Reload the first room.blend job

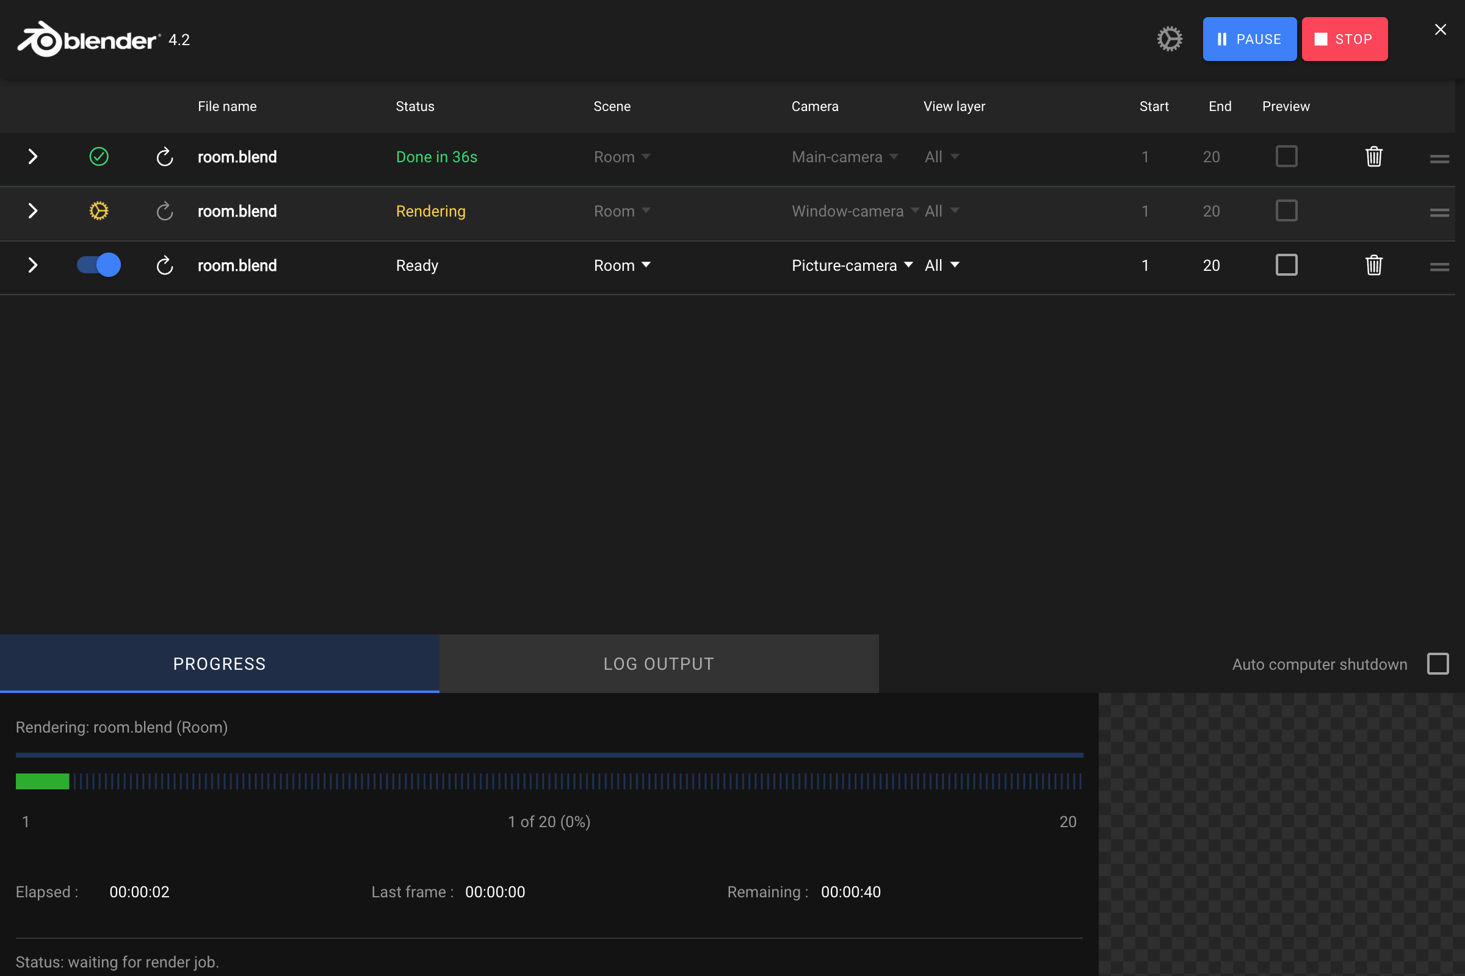coord(164,157)
